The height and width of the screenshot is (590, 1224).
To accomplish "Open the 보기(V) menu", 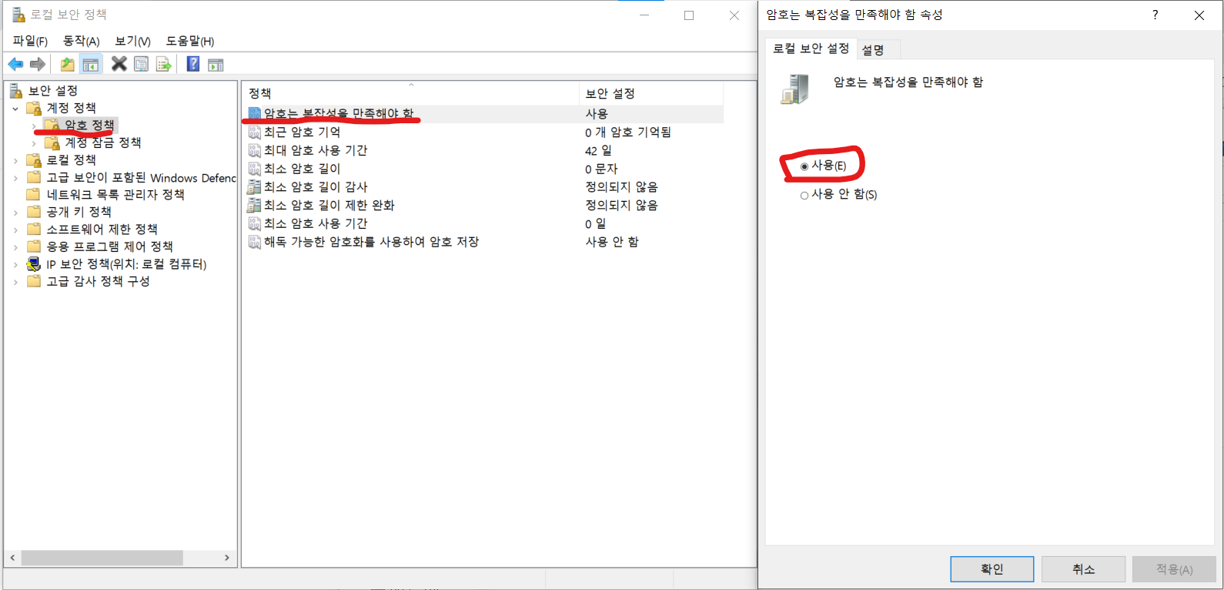I will (x=132, y=41).
